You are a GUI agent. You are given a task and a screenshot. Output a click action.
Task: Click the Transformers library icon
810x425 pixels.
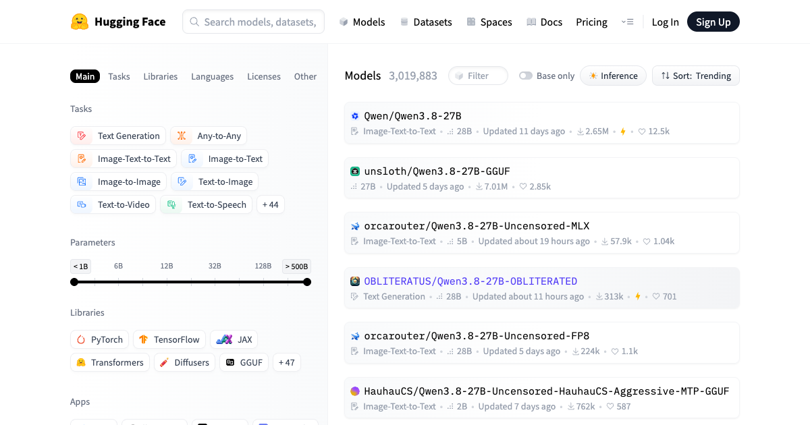(81, 362)
